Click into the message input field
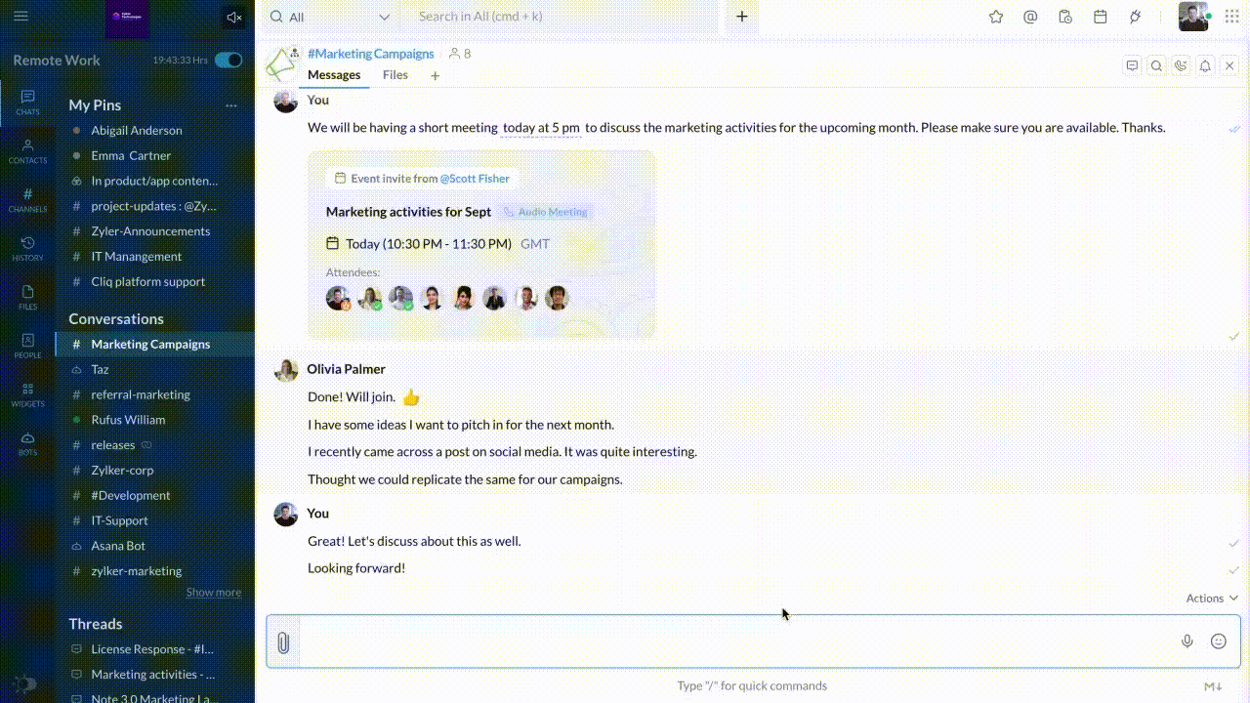Image resolution: width=1250 pixels, height=703 pixels. pyautogui.click(x=732, y=641)
